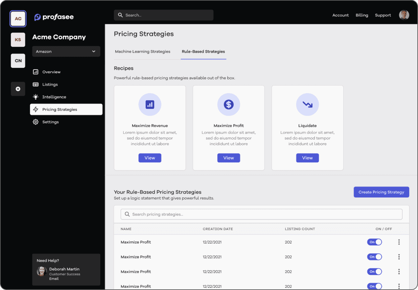The image size is (418, 290).
Task: Click the Liquidate downward trend icon
Action: pos(308,105)
